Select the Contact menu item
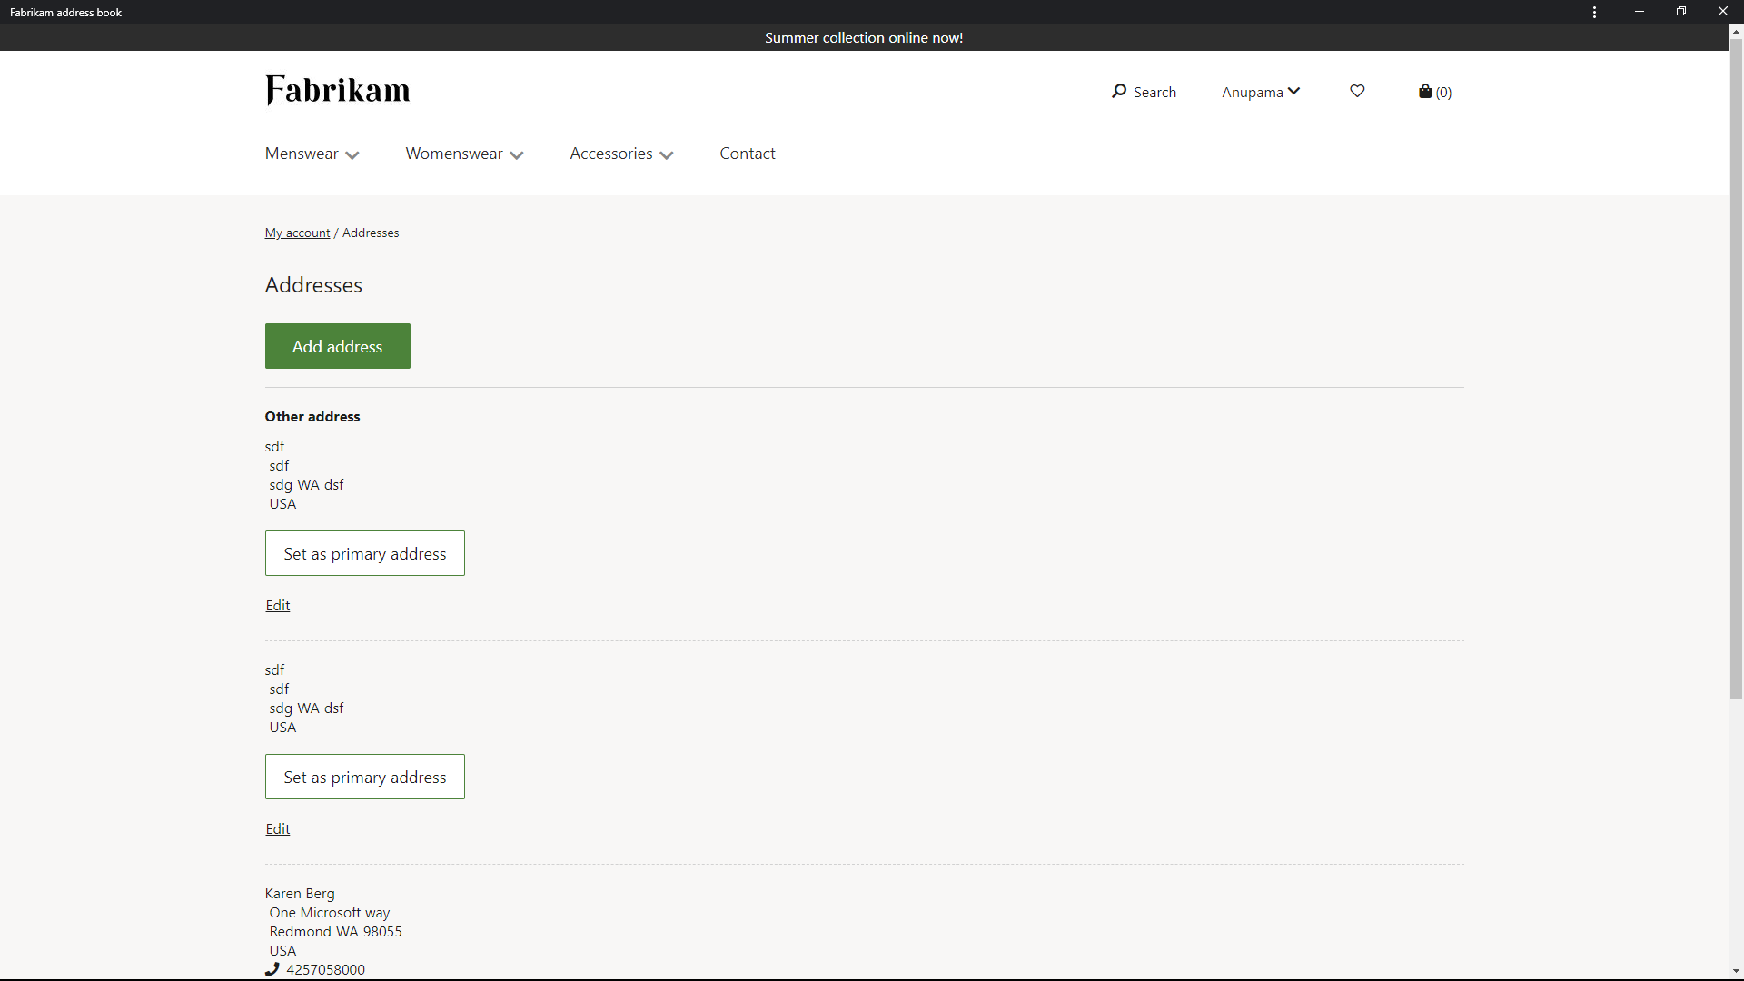The image size is (1744, 981). [748, 154]
